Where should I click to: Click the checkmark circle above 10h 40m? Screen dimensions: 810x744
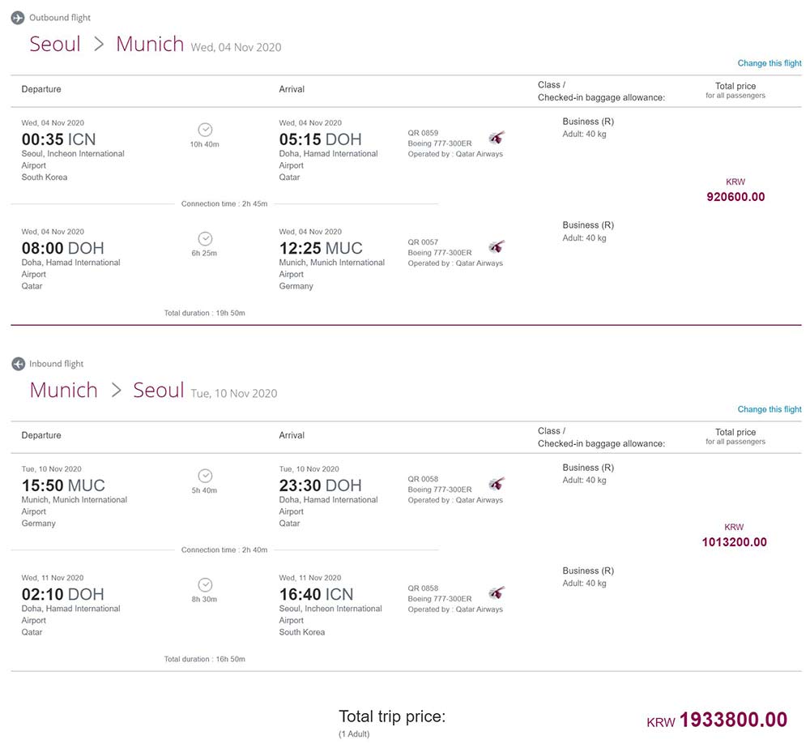[205, 130]
